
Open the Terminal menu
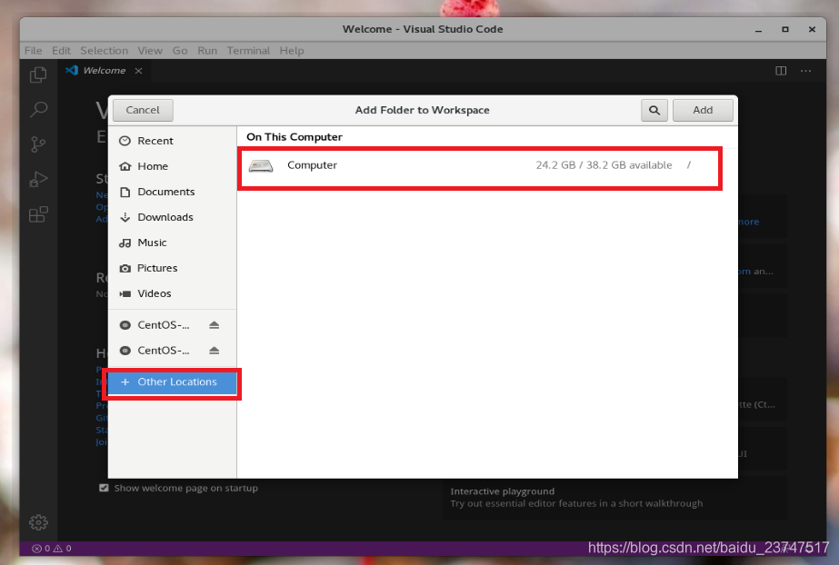(x=248, y=51)
